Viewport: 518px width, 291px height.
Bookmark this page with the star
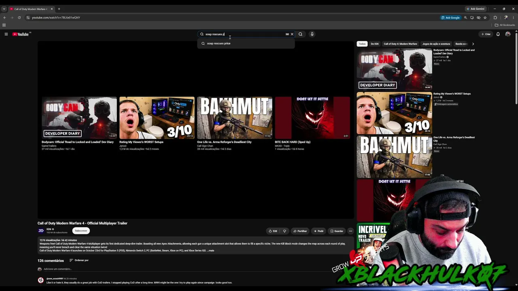pos(485,18)
